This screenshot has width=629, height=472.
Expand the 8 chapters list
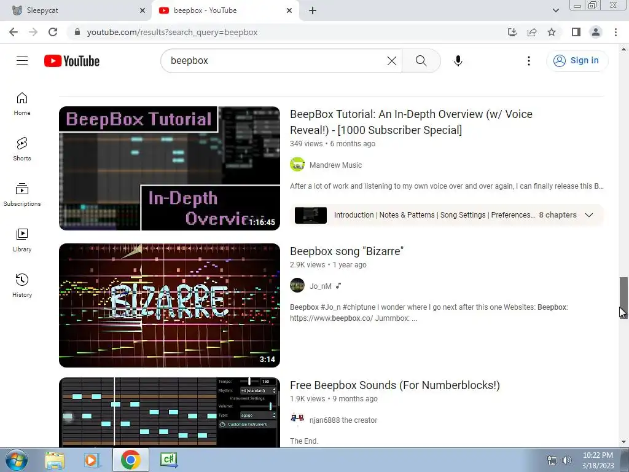pos(589,214)
